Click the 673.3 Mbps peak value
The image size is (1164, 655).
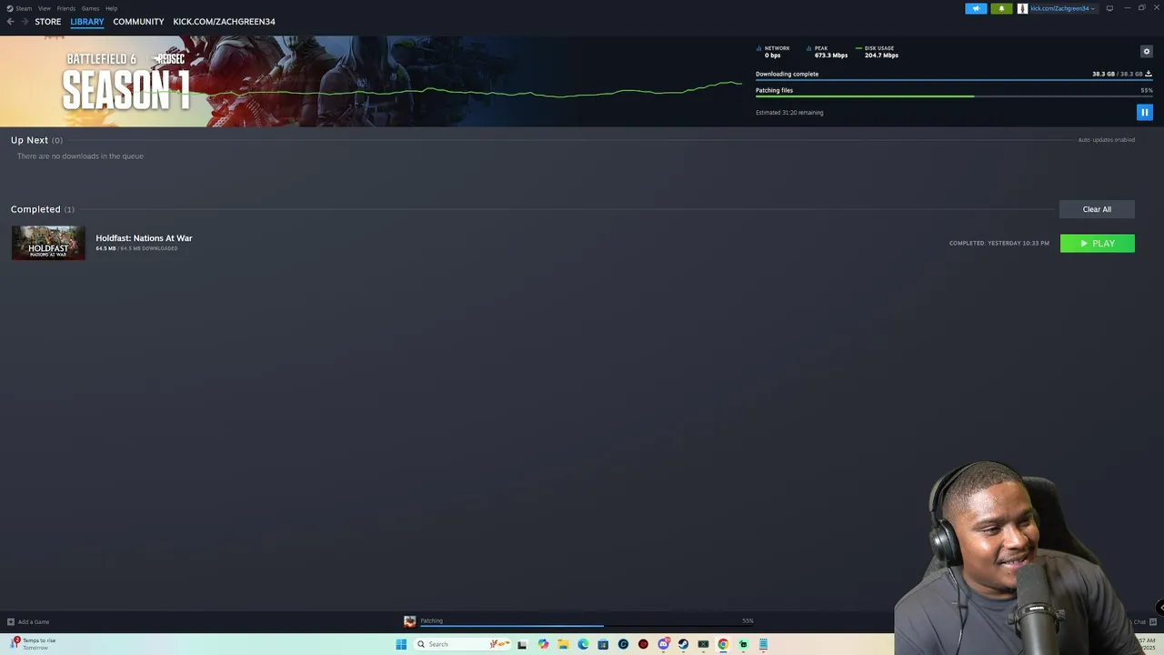pos(831,55)
